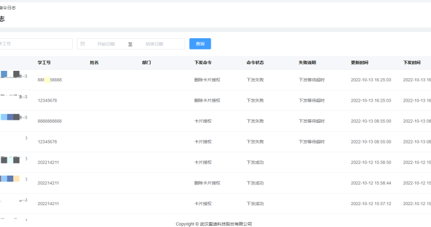
Task: Click 卡片授权 command in the 15:57:12 row
Action: (x=203, y=204)
